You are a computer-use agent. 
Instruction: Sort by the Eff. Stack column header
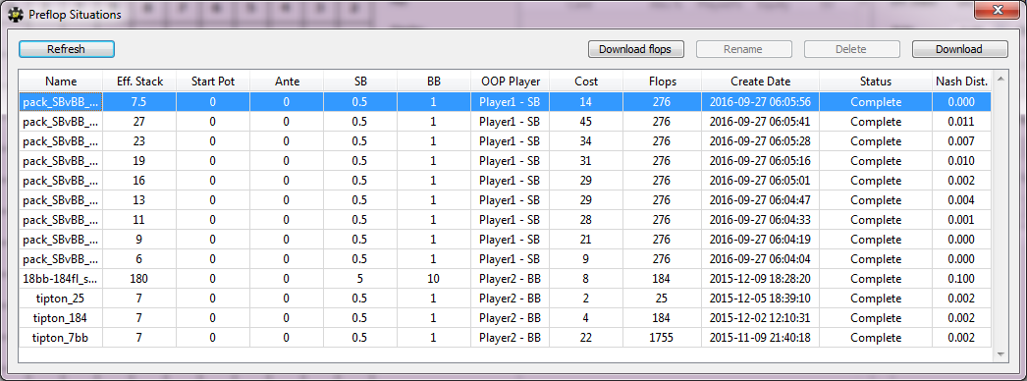point(139,82)
